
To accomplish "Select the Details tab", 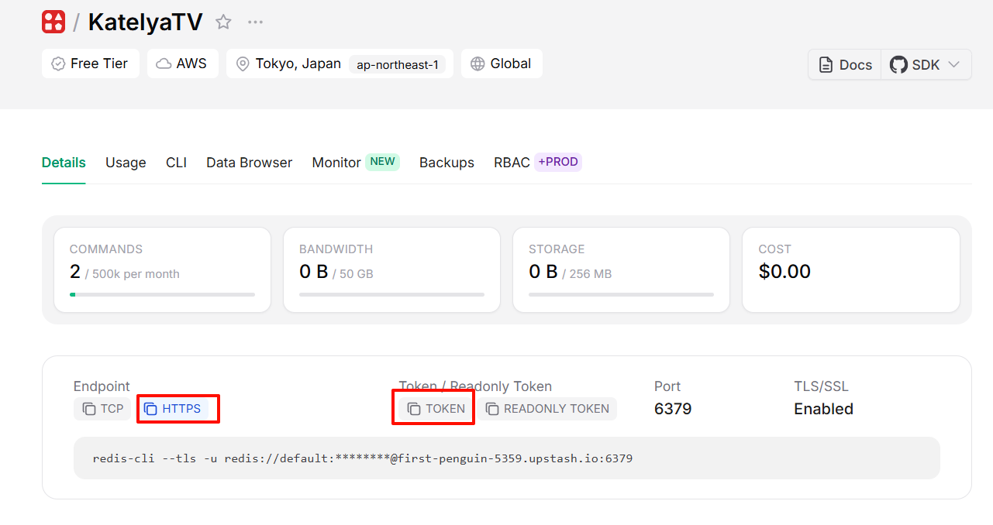I will [x=64, y=163].
